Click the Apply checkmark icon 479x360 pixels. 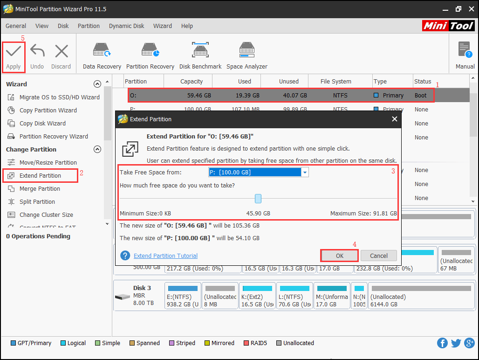pos(14,51)
